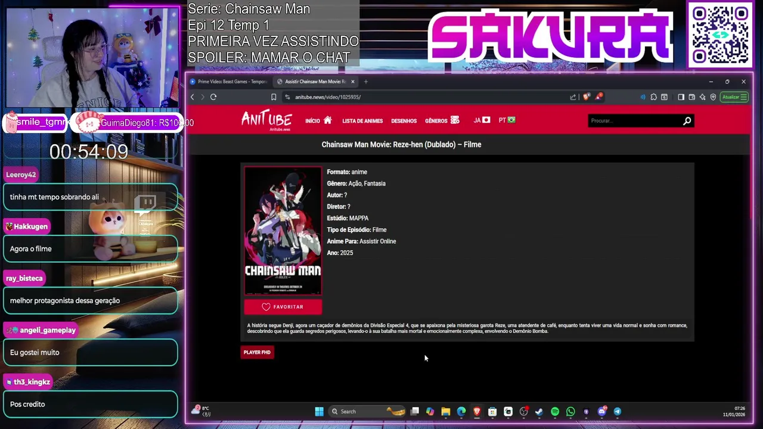Close the Assistir Chainsaw Man Movie tab
The height and width of the screenshot is (429, 763).
click(353, 82)
